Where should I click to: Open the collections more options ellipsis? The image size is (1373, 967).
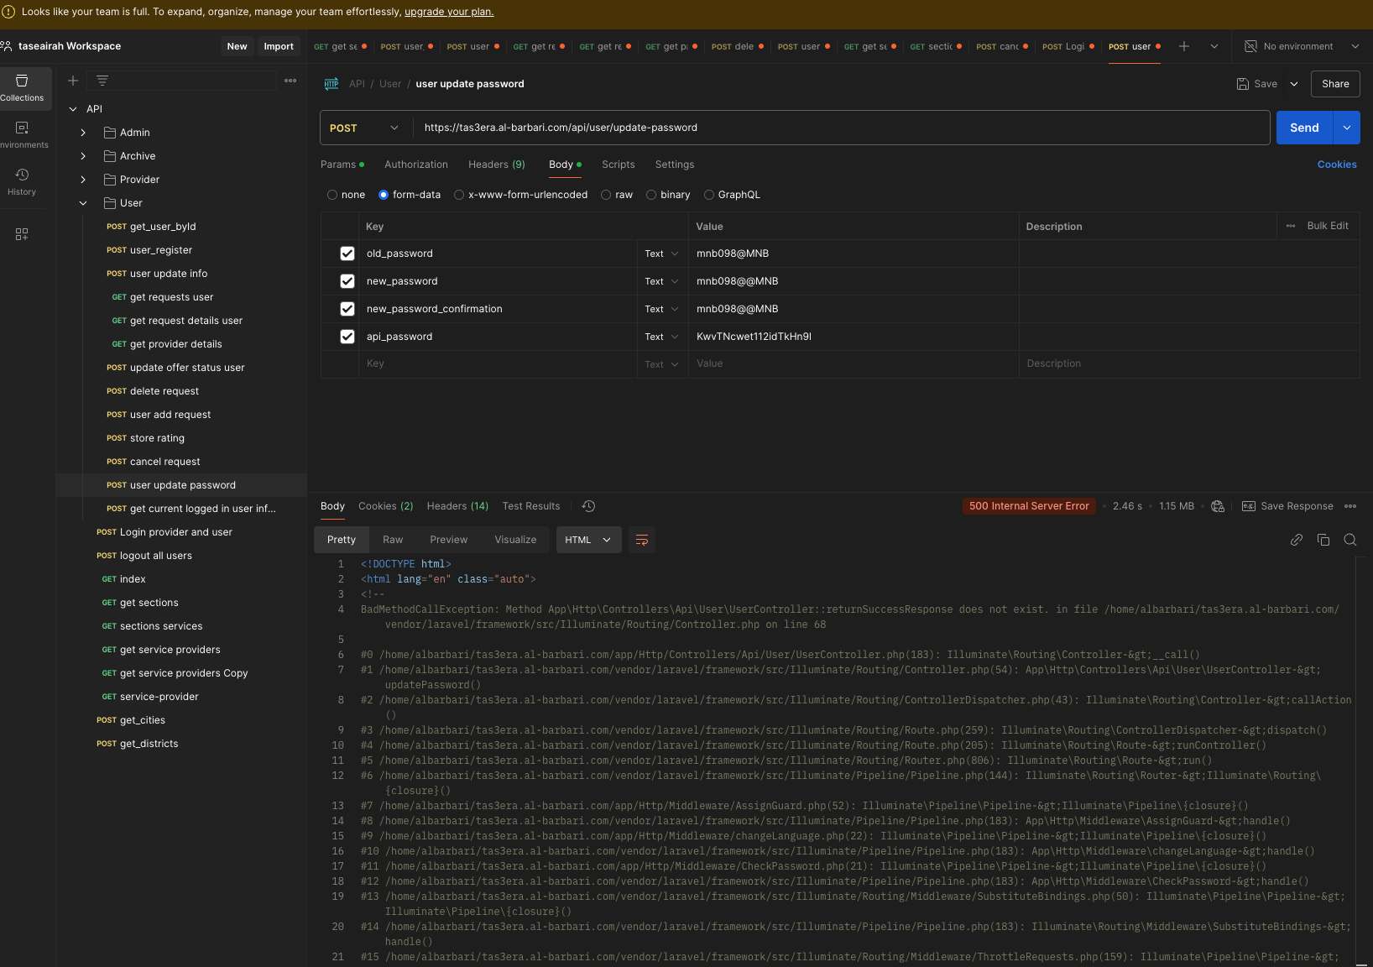[x=290, y=81]
